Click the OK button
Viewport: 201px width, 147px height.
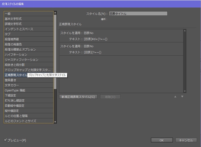[161, 140]
